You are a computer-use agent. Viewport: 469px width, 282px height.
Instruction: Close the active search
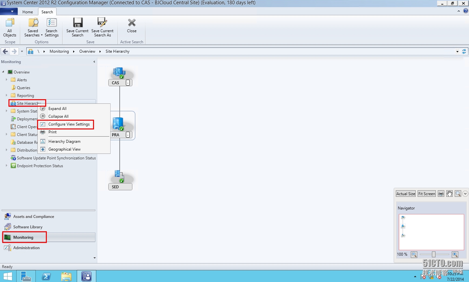(132, 26)
